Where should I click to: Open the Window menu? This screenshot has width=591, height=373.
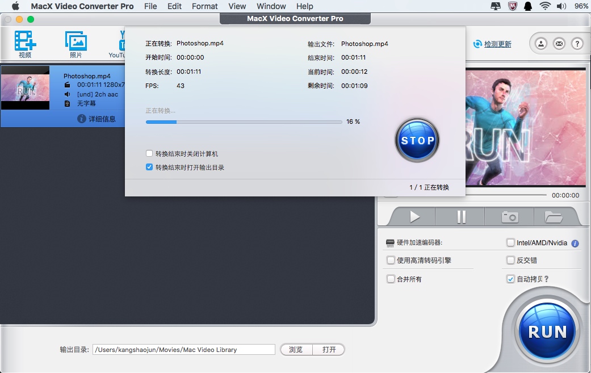[x=271, y=6]
